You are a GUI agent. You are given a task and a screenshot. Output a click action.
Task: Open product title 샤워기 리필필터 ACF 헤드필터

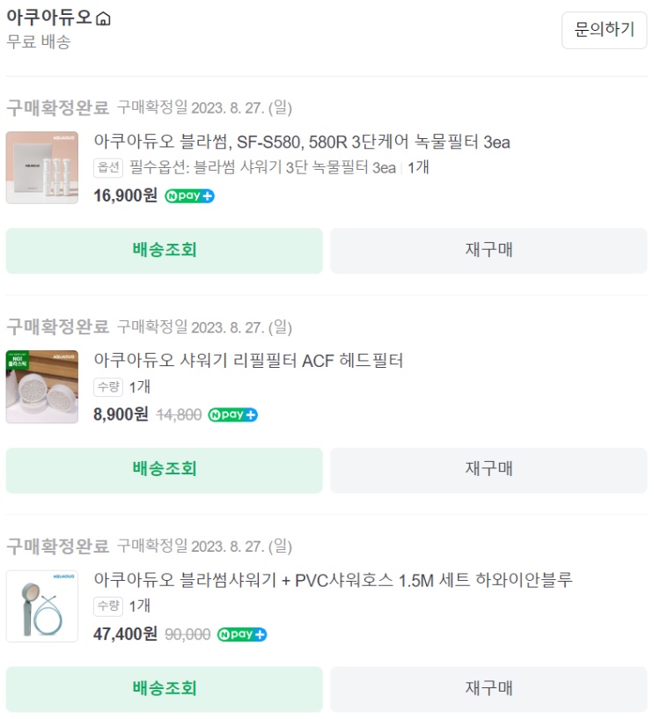point(248,361)
